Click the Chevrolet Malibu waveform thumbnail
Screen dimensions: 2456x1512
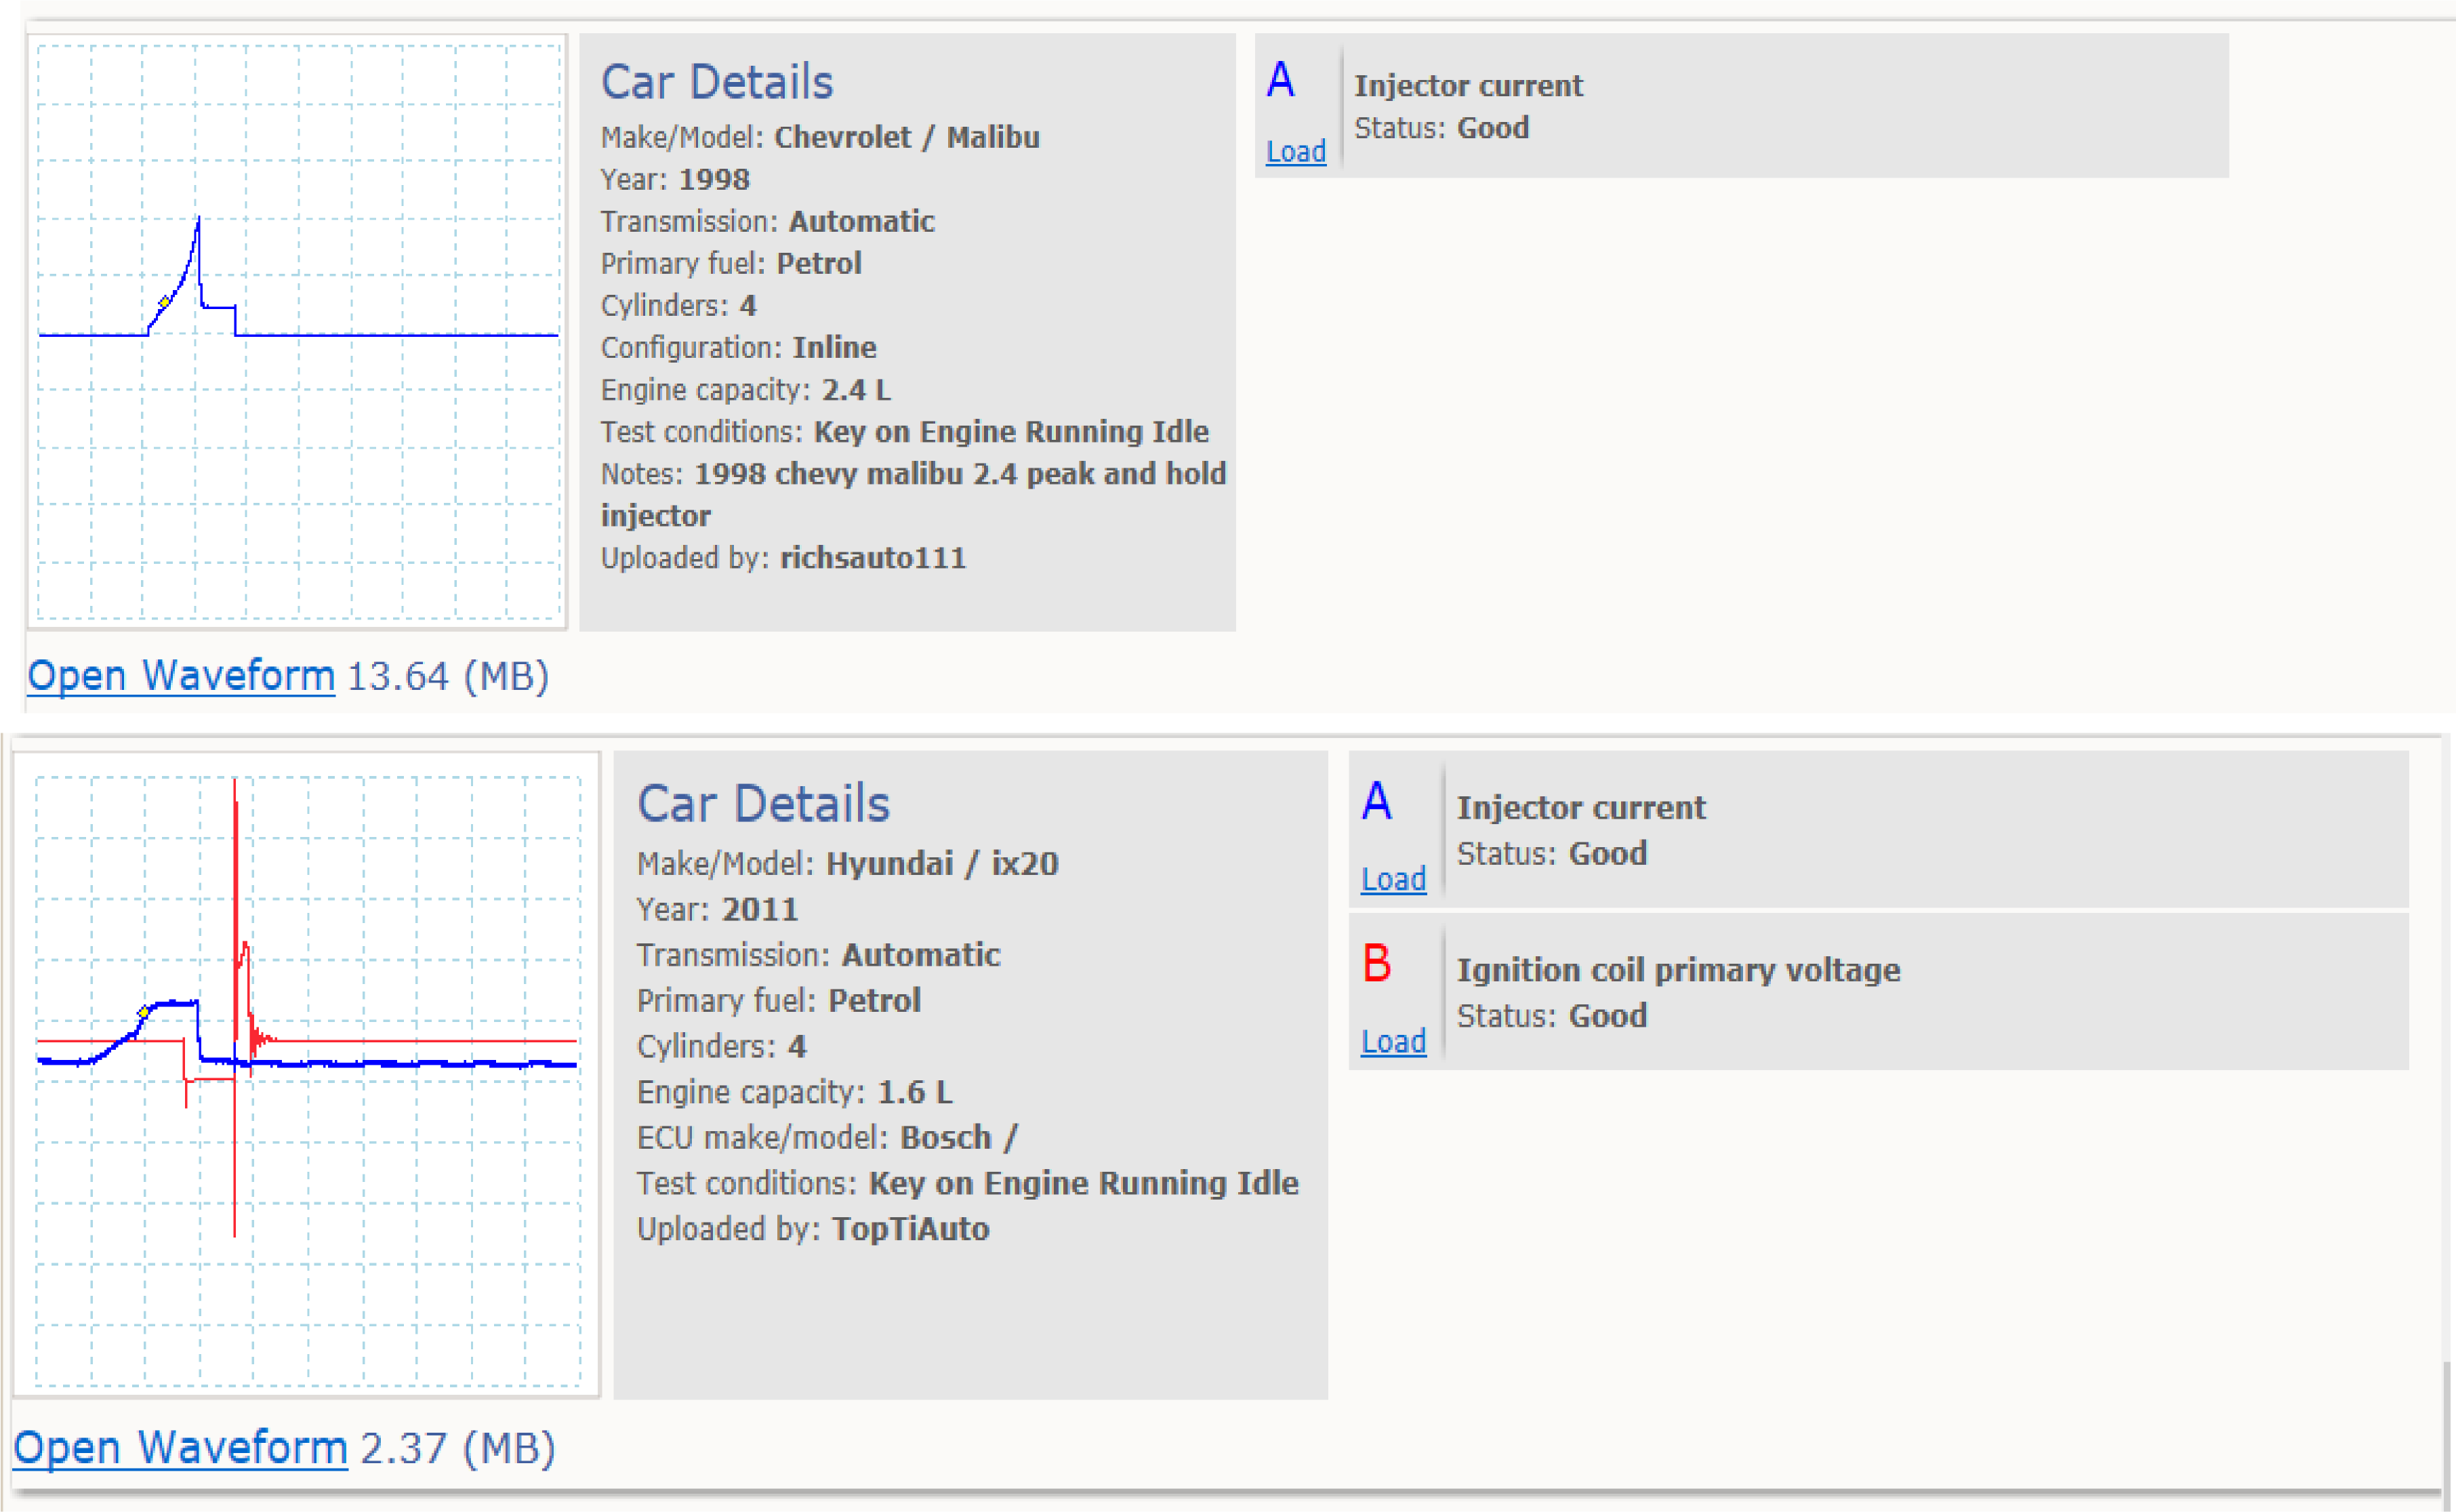point(297,332)
